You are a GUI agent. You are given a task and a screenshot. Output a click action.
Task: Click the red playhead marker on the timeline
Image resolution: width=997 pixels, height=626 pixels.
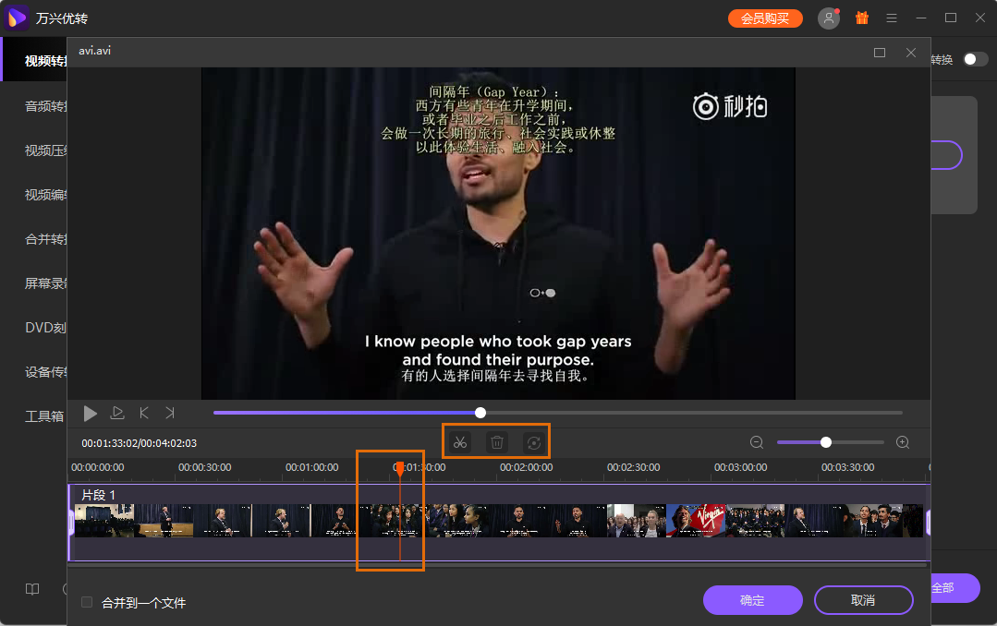click(x=398, y=470)
